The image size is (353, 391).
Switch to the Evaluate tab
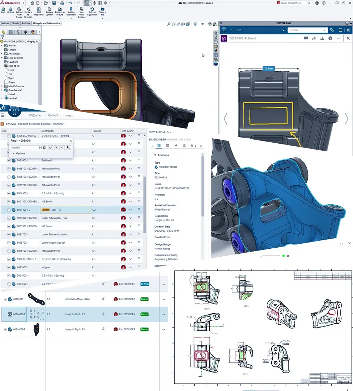(x=26, y=23)
